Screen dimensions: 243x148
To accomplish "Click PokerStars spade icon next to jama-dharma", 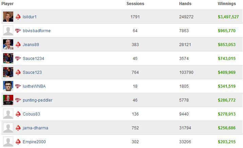I will [18, 128].
